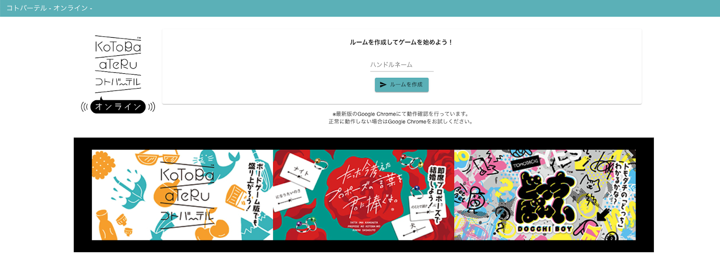
Task: Click the DOCCHI BOY title text
Action: pos(544,229)
